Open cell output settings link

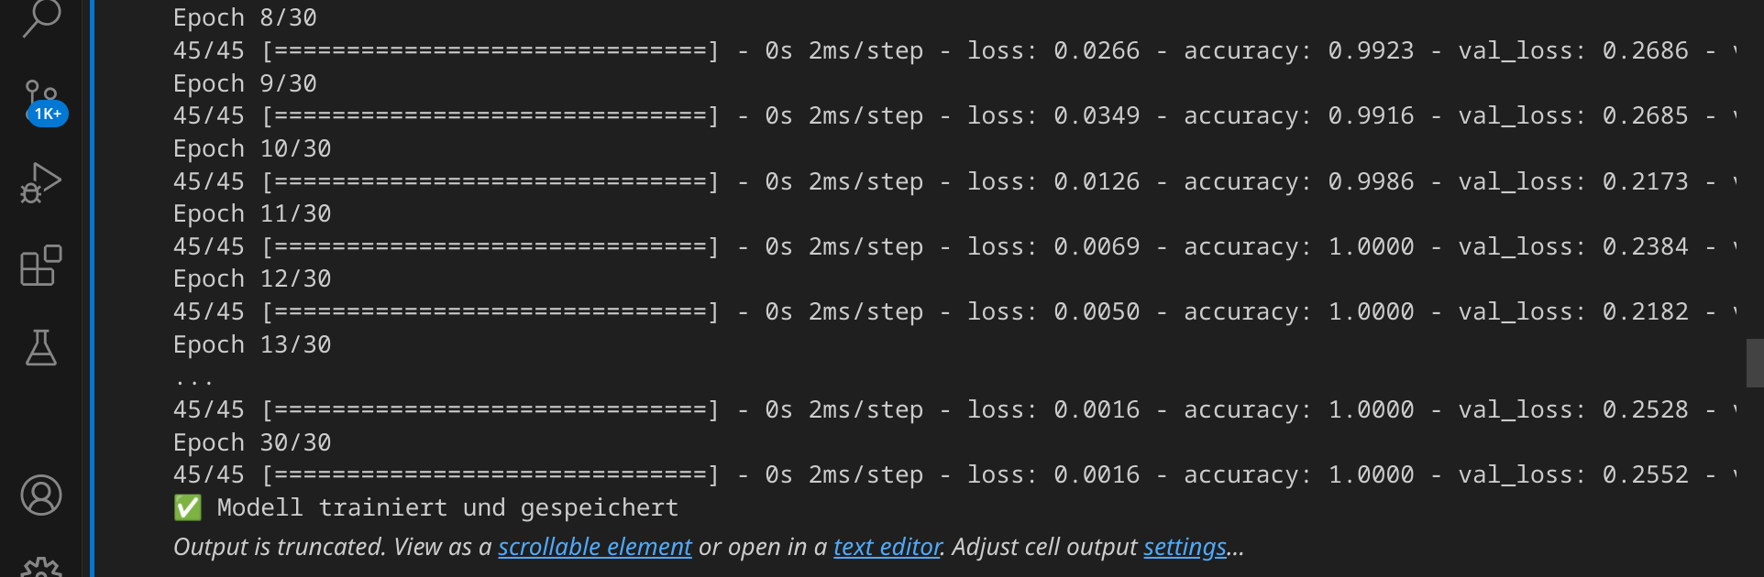[x=1185, y=547]
